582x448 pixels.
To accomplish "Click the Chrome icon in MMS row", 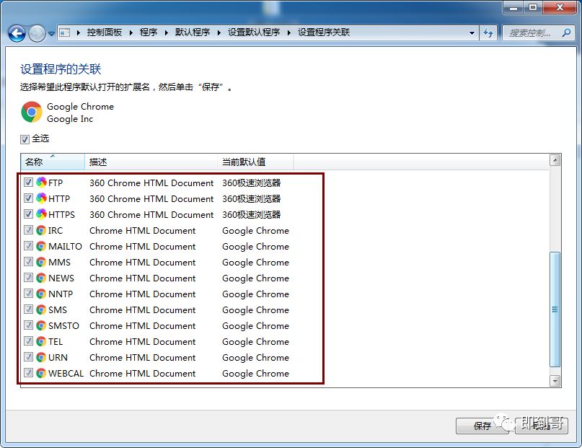I will click(x=41, y=263).
